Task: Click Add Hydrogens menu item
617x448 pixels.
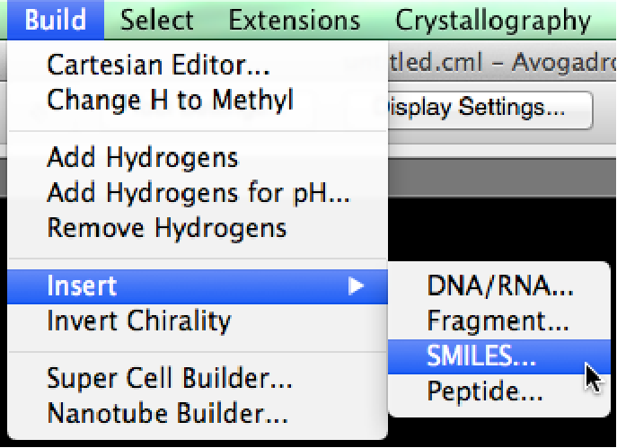Action: point(143,159)
